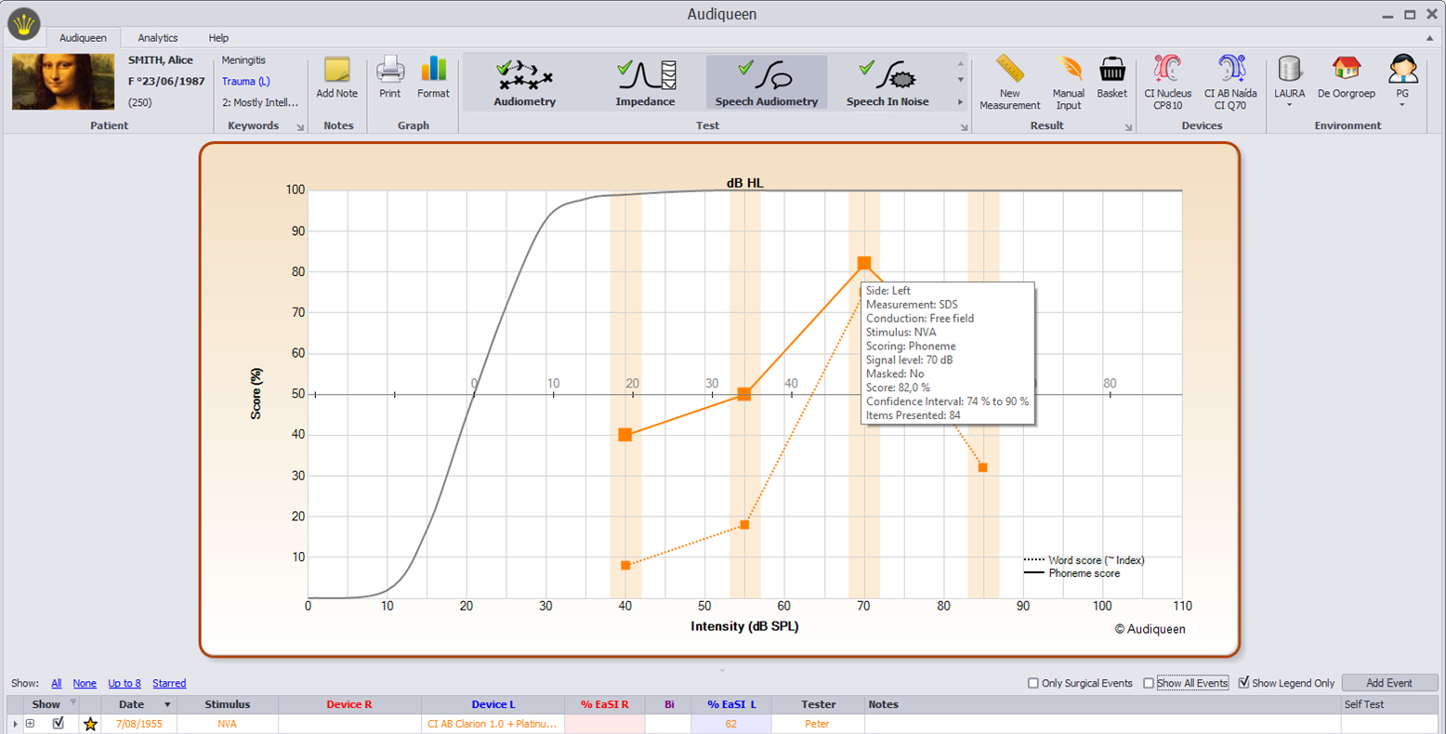Select the CI AB Naída CI Q70 device
This screenshot has height=734, width=1446.
(1229, 82)
